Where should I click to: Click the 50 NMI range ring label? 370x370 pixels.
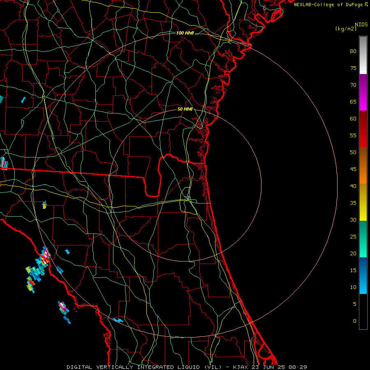pos(185,109)
